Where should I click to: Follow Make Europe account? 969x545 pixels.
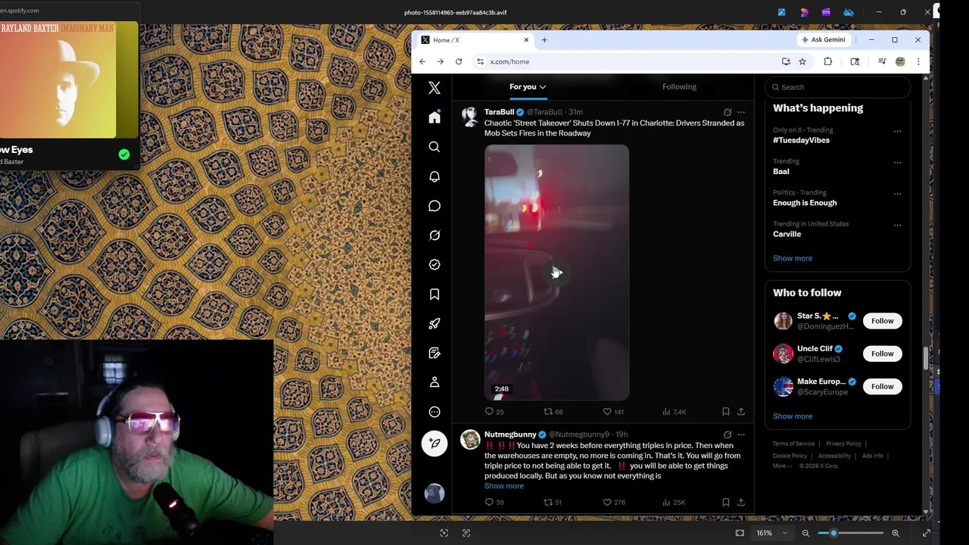coord(882,386)
